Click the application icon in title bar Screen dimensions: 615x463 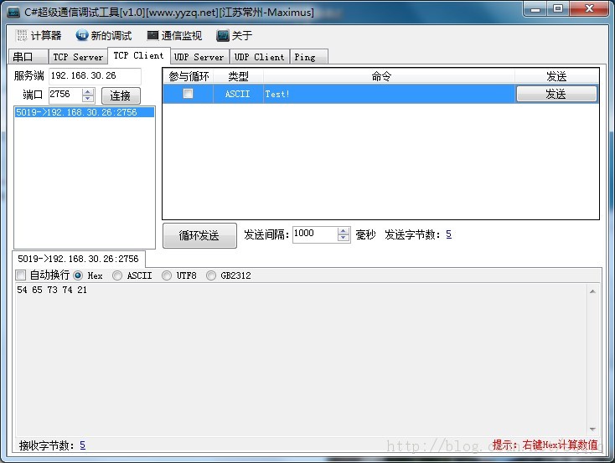point(13,13)
